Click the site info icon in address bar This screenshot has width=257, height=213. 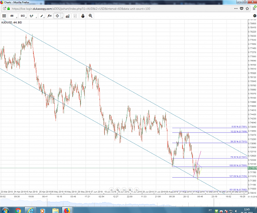[5, 9]
